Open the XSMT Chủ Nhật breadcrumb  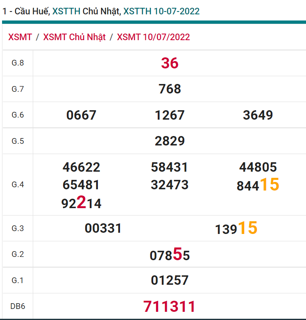pyautogui.click(x=74, y=37)
